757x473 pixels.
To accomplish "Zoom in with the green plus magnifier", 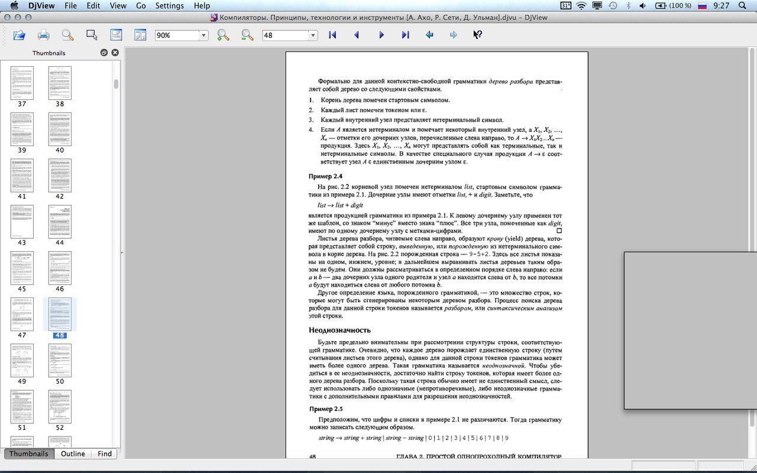I will [223, 35].
